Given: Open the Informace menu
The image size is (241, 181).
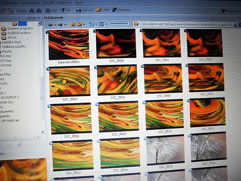Looking at the screenshot, I should click(12, 3).
